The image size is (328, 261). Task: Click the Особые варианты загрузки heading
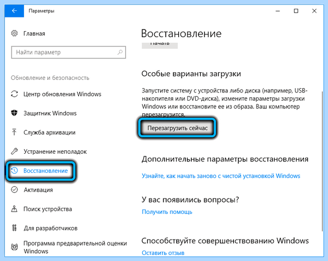point(191,74)
